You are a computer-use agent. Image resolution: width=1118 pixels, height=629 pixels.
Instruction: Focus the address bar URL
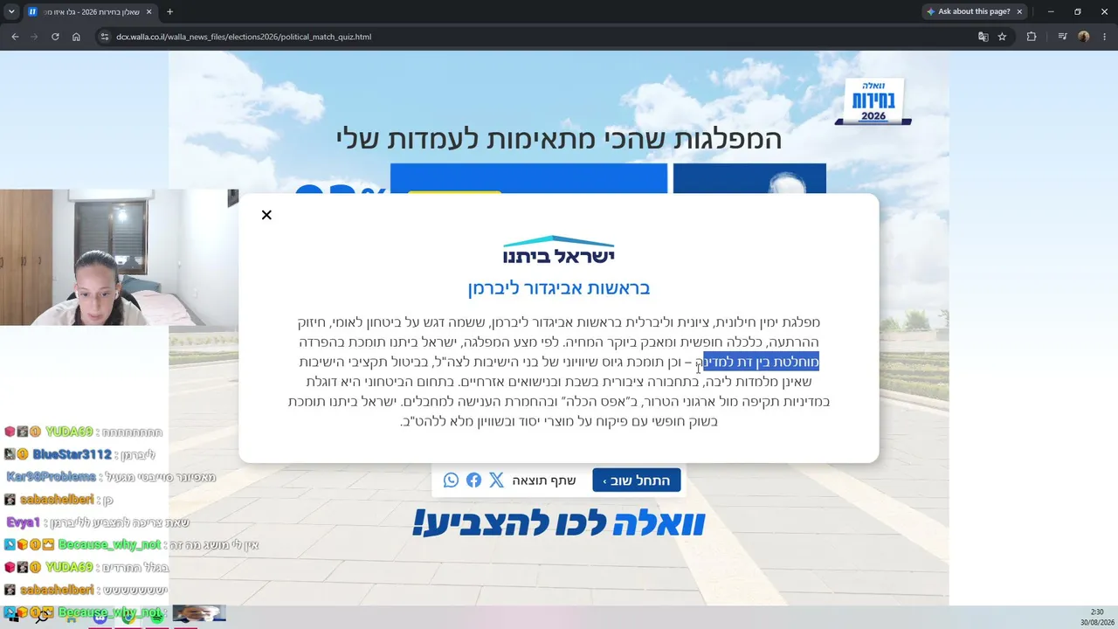pyautogui.click(x=244, y=37)
